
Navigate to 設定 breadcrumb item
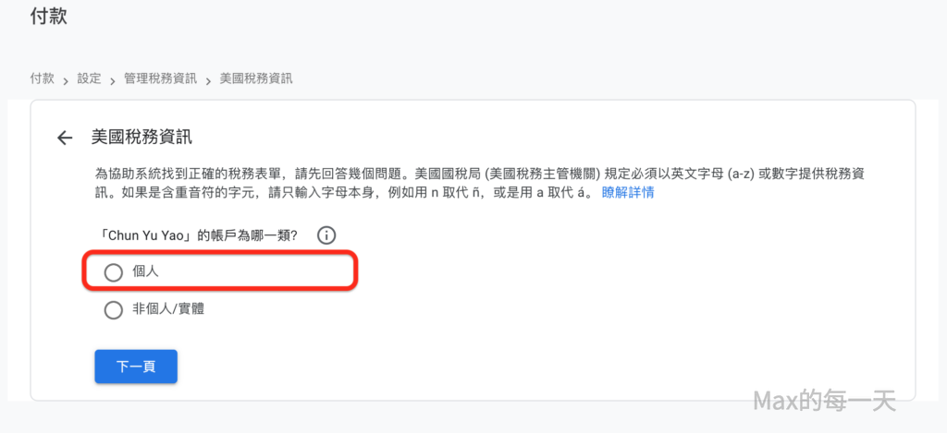click(x=90, y=78)
